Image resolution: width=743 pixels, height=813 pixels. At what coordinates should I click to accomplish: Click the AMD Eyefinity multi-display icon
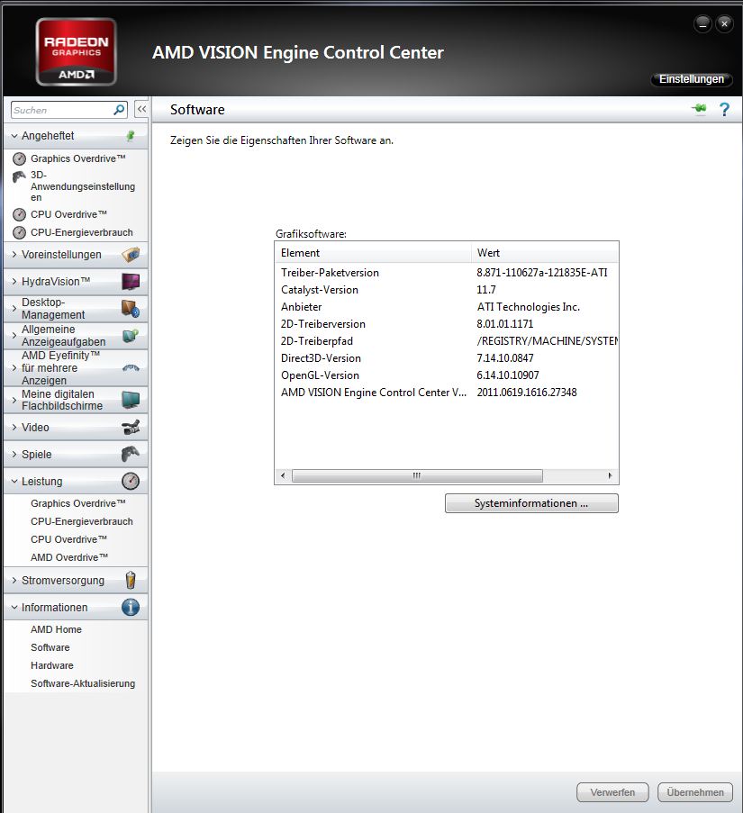(x=131, y=368)
